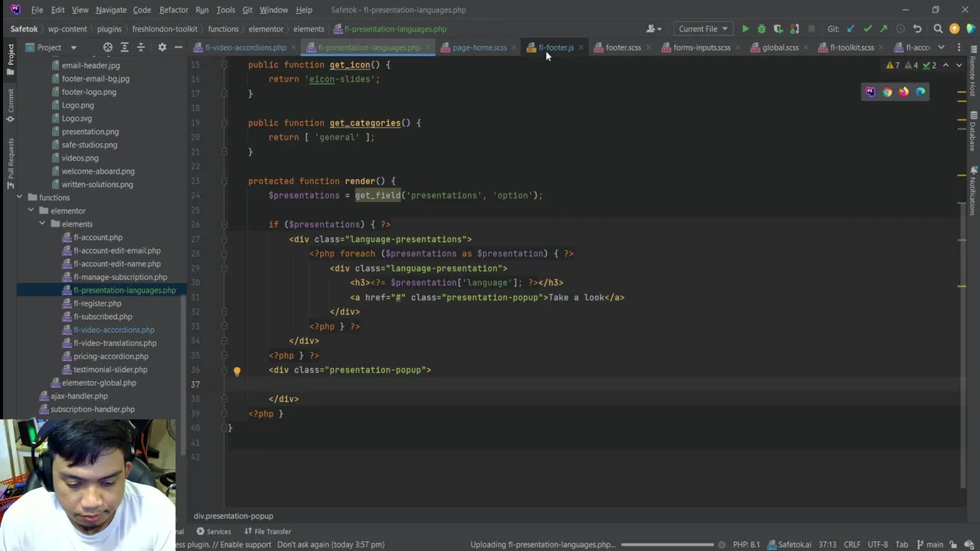
Task: Collapse the elementor folder
Action: [x=31, y=210]
